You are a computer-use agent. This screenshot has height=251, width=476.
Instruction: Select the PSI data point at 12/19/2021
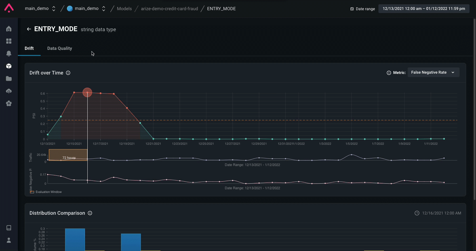click(127, 108)
